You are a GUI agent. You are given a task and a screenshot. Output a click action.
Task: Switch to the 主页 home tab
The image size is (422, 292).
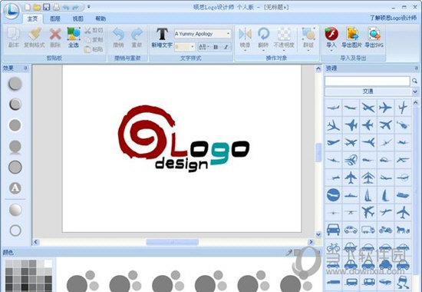pos(32,18)
